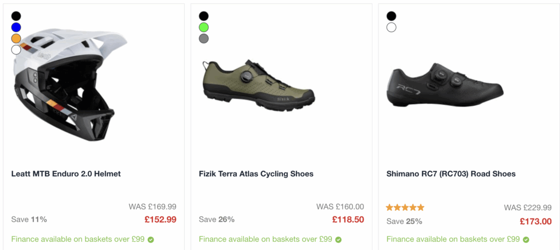Choose blue color for Leatt helmet
The width and height of the screenshot is (560, 250).
click(x=16, y=27)
